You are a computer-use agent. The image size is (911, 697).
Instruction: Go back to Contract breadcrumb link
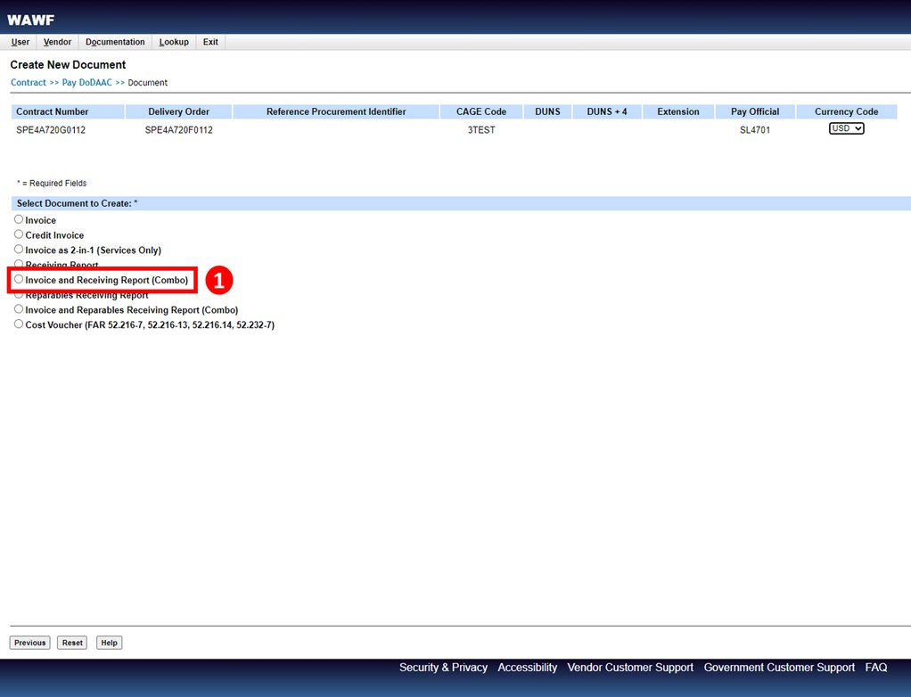[28, 83]
